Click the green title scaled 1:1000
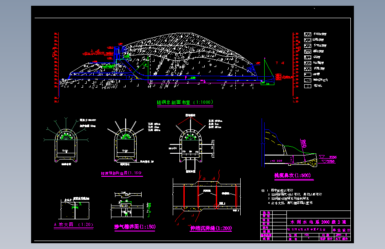Screen dimensions: 385x249 (185, 102)
